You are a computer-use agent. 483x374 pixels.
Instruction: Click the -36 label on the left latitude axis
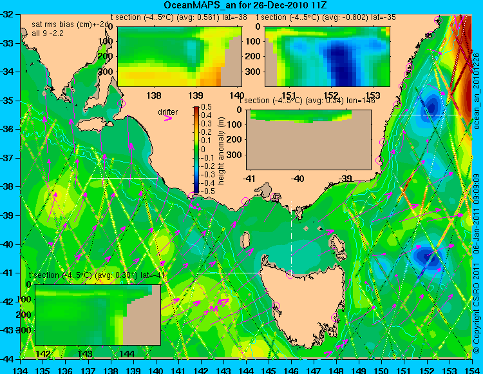point(8,129)
